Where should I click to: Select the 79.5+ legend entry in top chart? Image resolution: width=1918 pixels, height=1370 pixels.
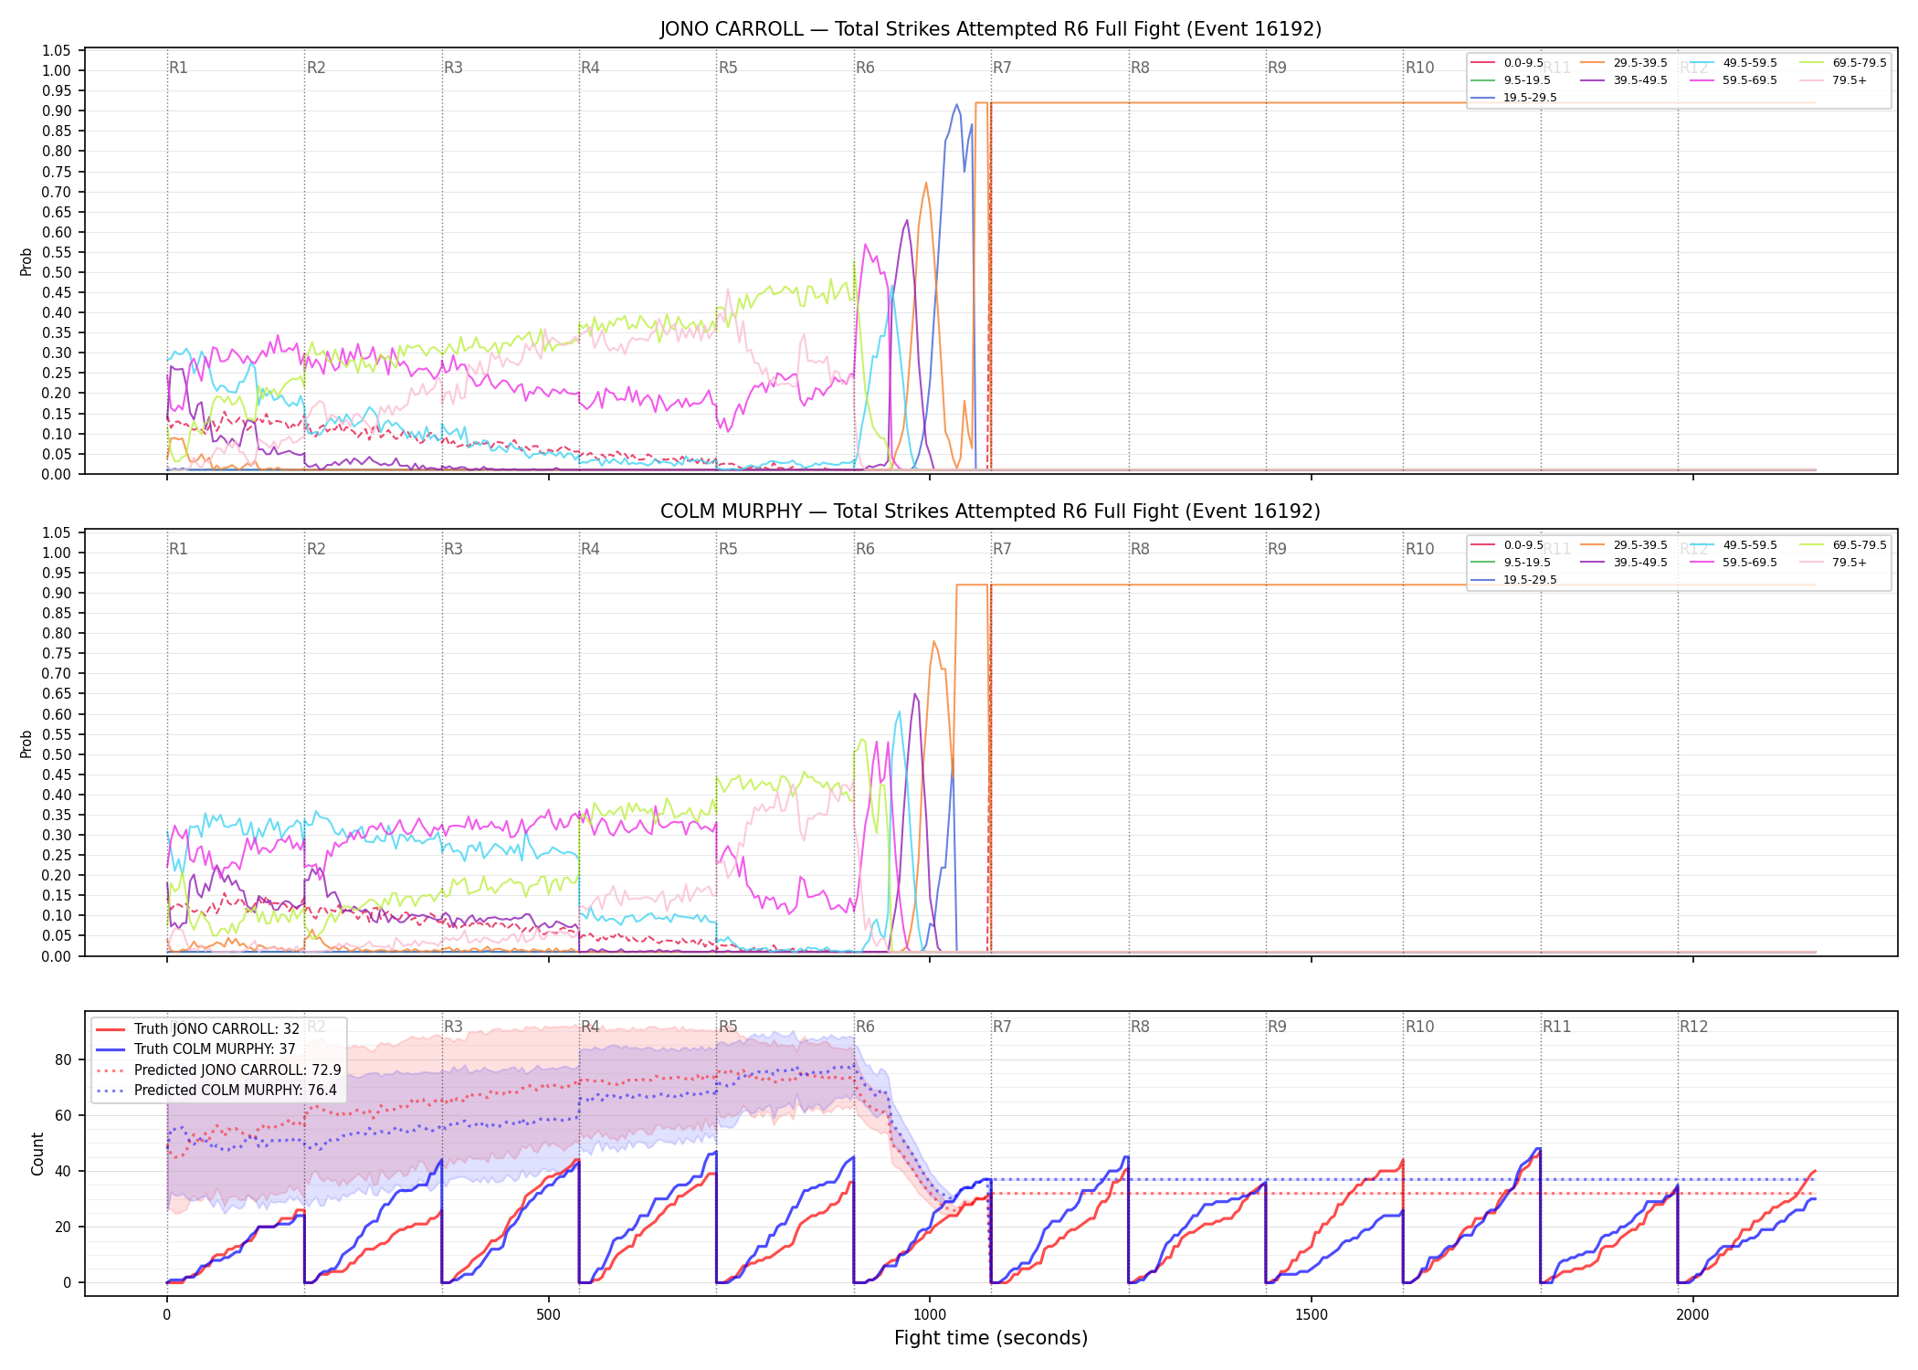click(x=1833, y=80)
